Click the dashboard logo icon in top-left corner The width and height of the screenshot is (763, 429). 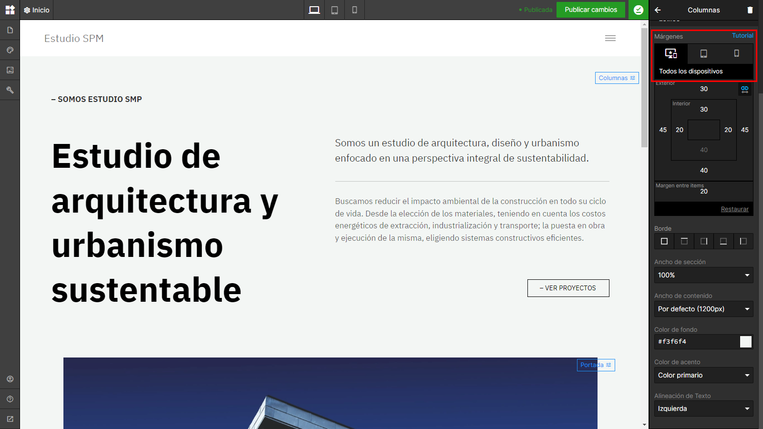click(x=10, y=10)
